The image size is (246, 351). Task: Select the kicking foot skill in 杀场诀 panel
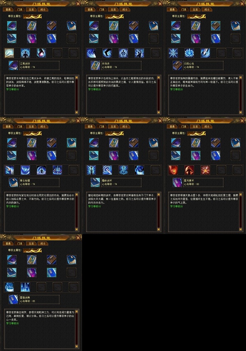click(x=107, y=53)
